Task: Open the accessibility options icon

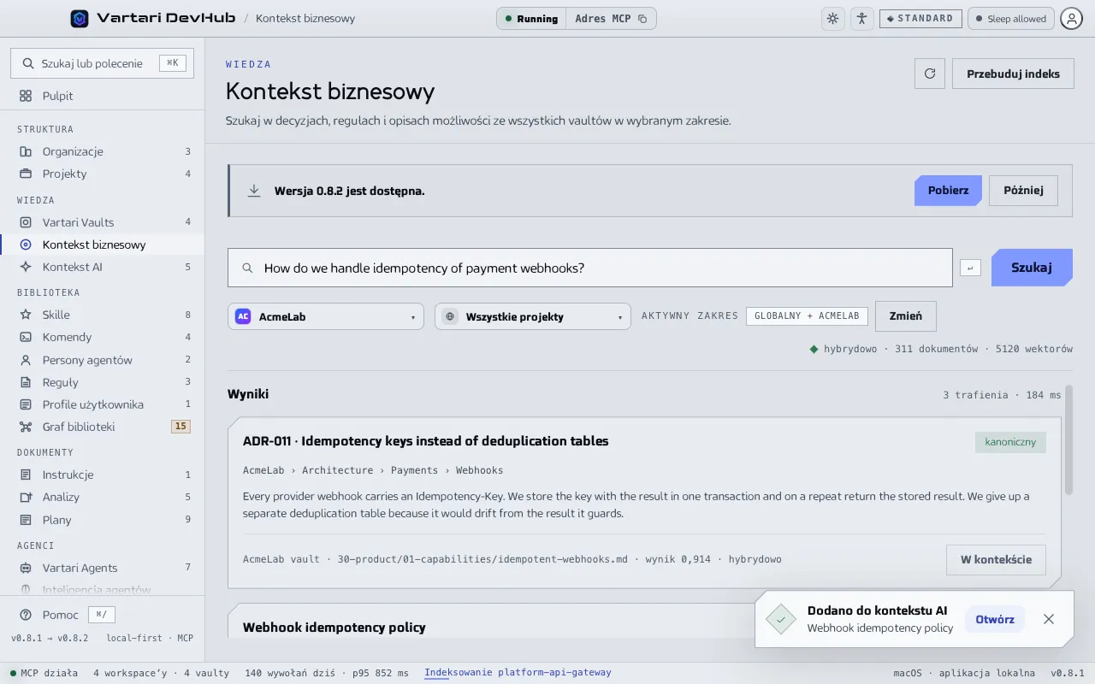Action: coord(861,18)
